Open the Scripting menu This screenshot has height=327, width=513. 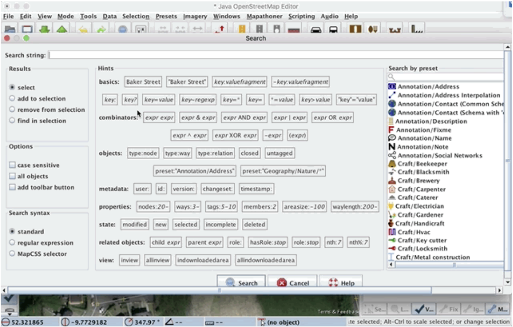(302, 16)
